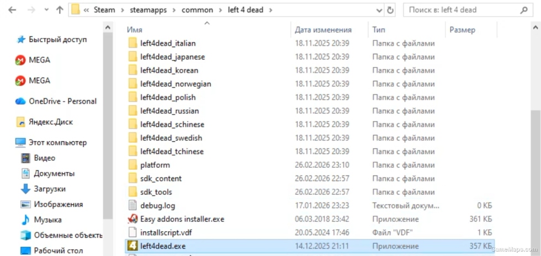Go back with the left arrow button
This screenshot has width=541, height=256.
pyautogui.click(x=12, y=10)
